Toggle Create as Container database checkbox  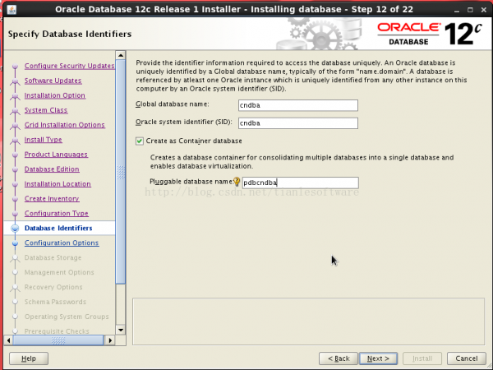140,141
